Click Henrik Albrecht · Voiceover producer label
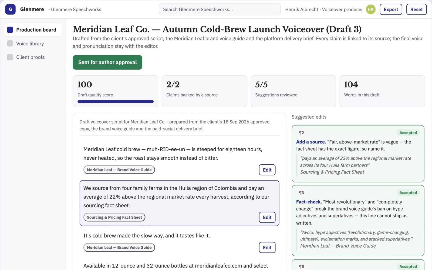 coord(324,9)
